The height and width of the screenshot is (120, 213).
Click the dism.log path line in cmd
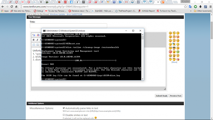[81, 75]
